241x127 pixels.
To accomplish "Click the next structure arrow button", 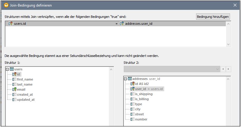I will pyautogui.click(x=229, y=69).
